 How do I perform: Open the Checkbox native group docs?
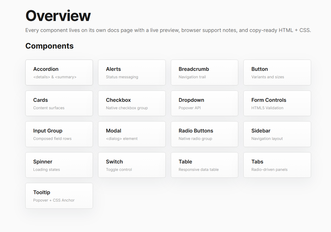pyautogui.click(x=132, y=103)
